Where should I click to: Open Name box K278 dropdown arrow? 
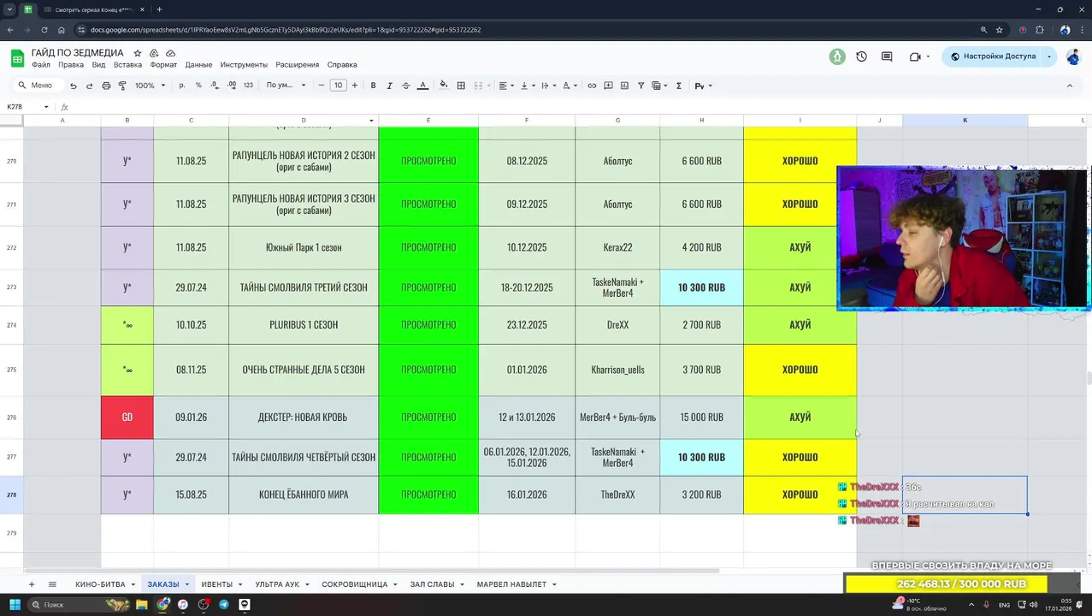point(46,107)
